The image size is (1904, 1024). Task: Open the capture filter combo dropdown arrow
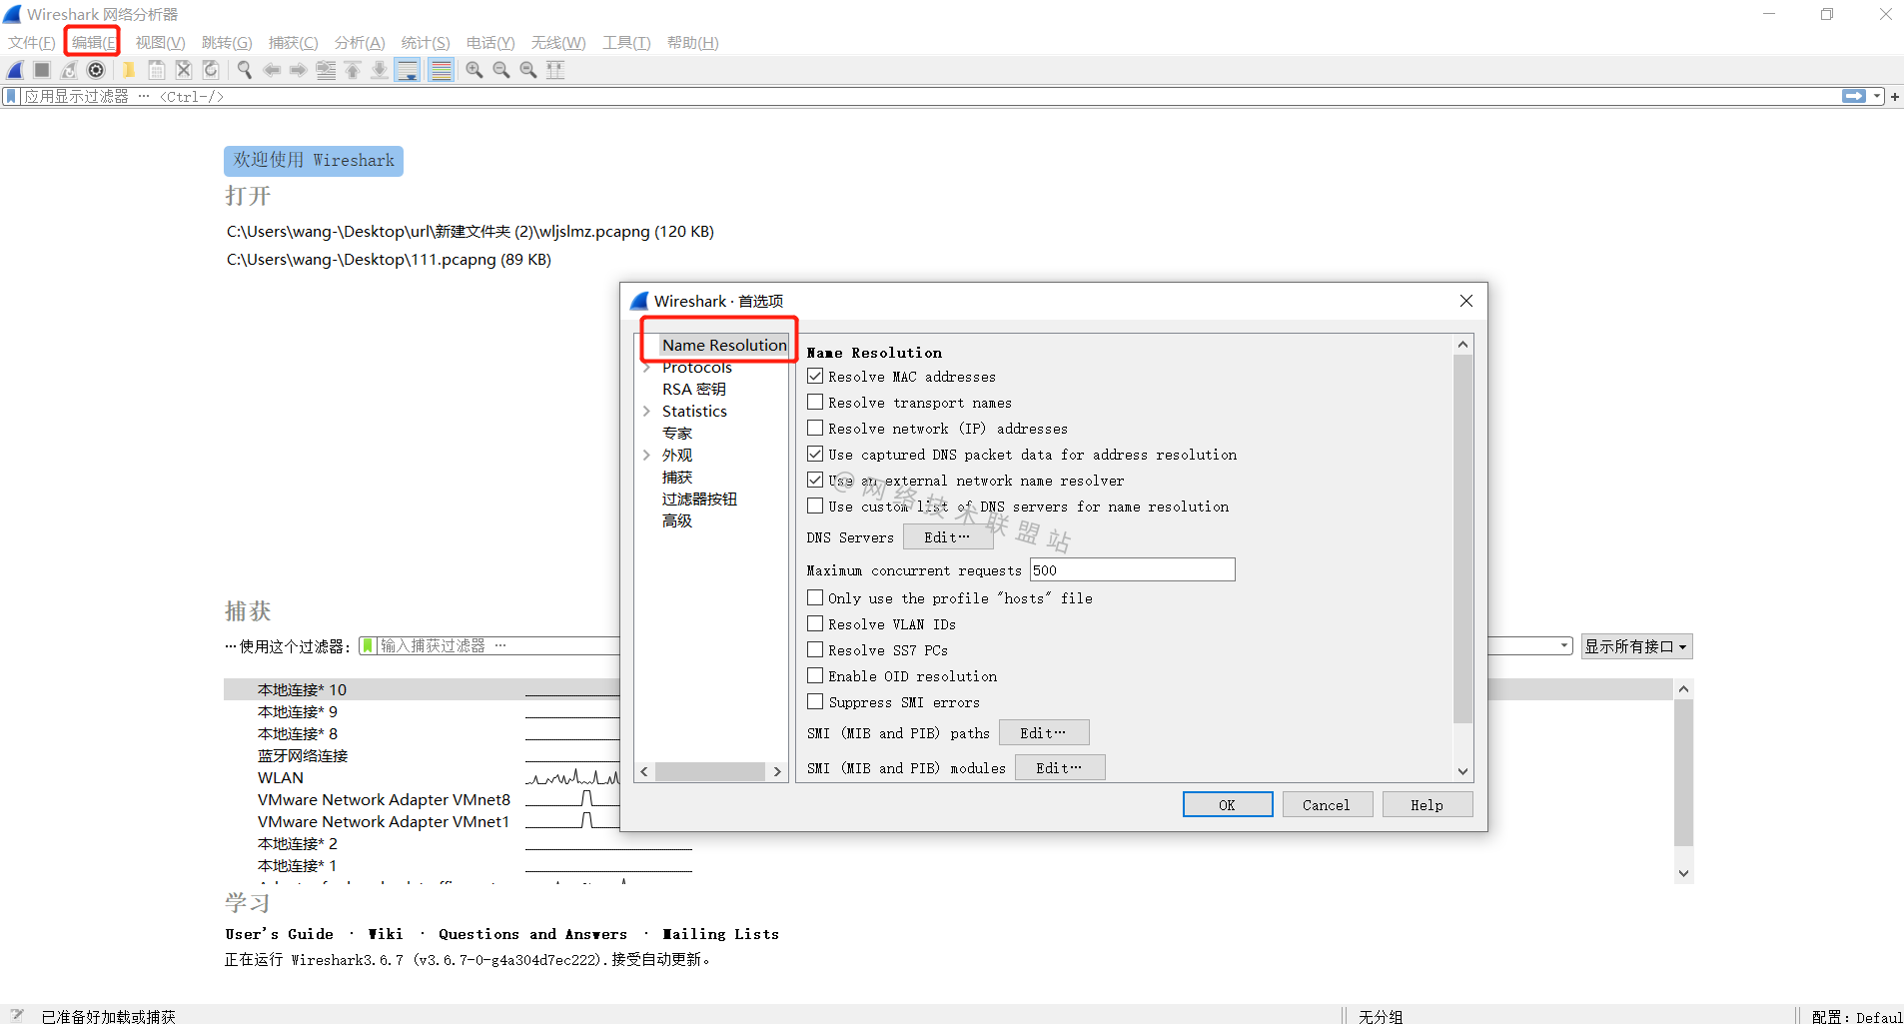click(1564, 646)
